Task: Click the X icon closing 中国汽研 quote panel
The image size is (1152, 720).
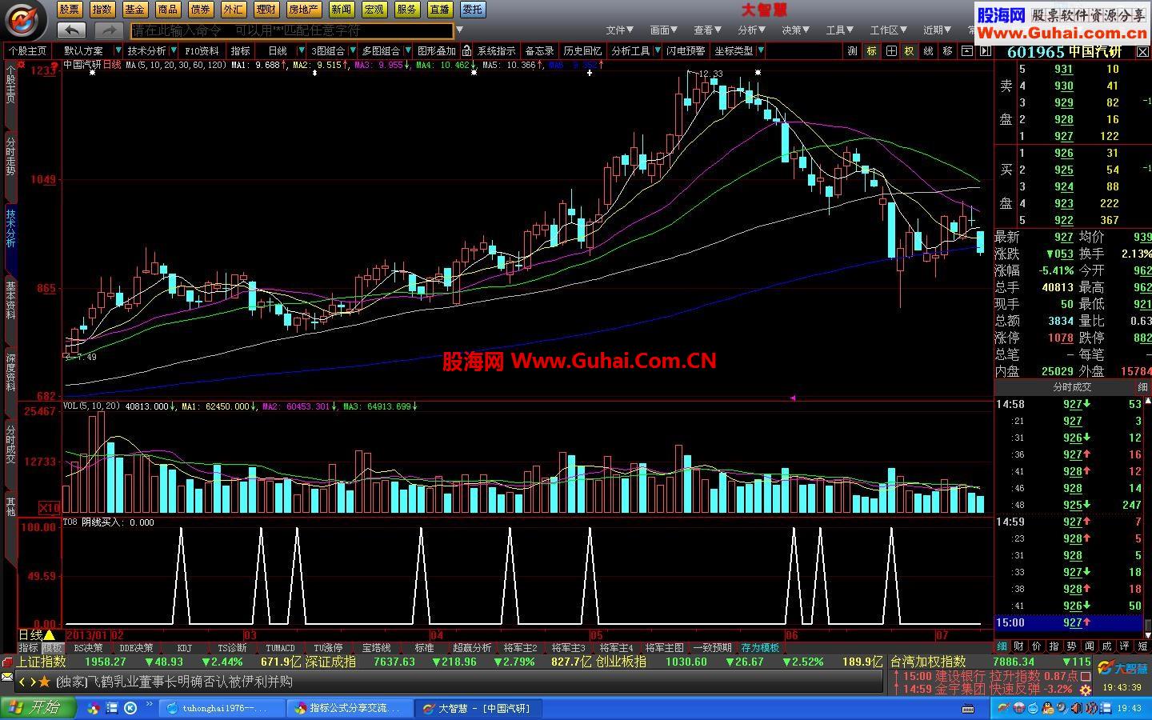Action: coord(1143,51)
